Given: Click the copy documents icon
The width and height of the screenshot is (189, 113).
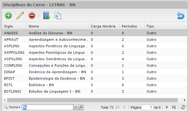Looking at the screenshot, I should click(x=58, y=15).
